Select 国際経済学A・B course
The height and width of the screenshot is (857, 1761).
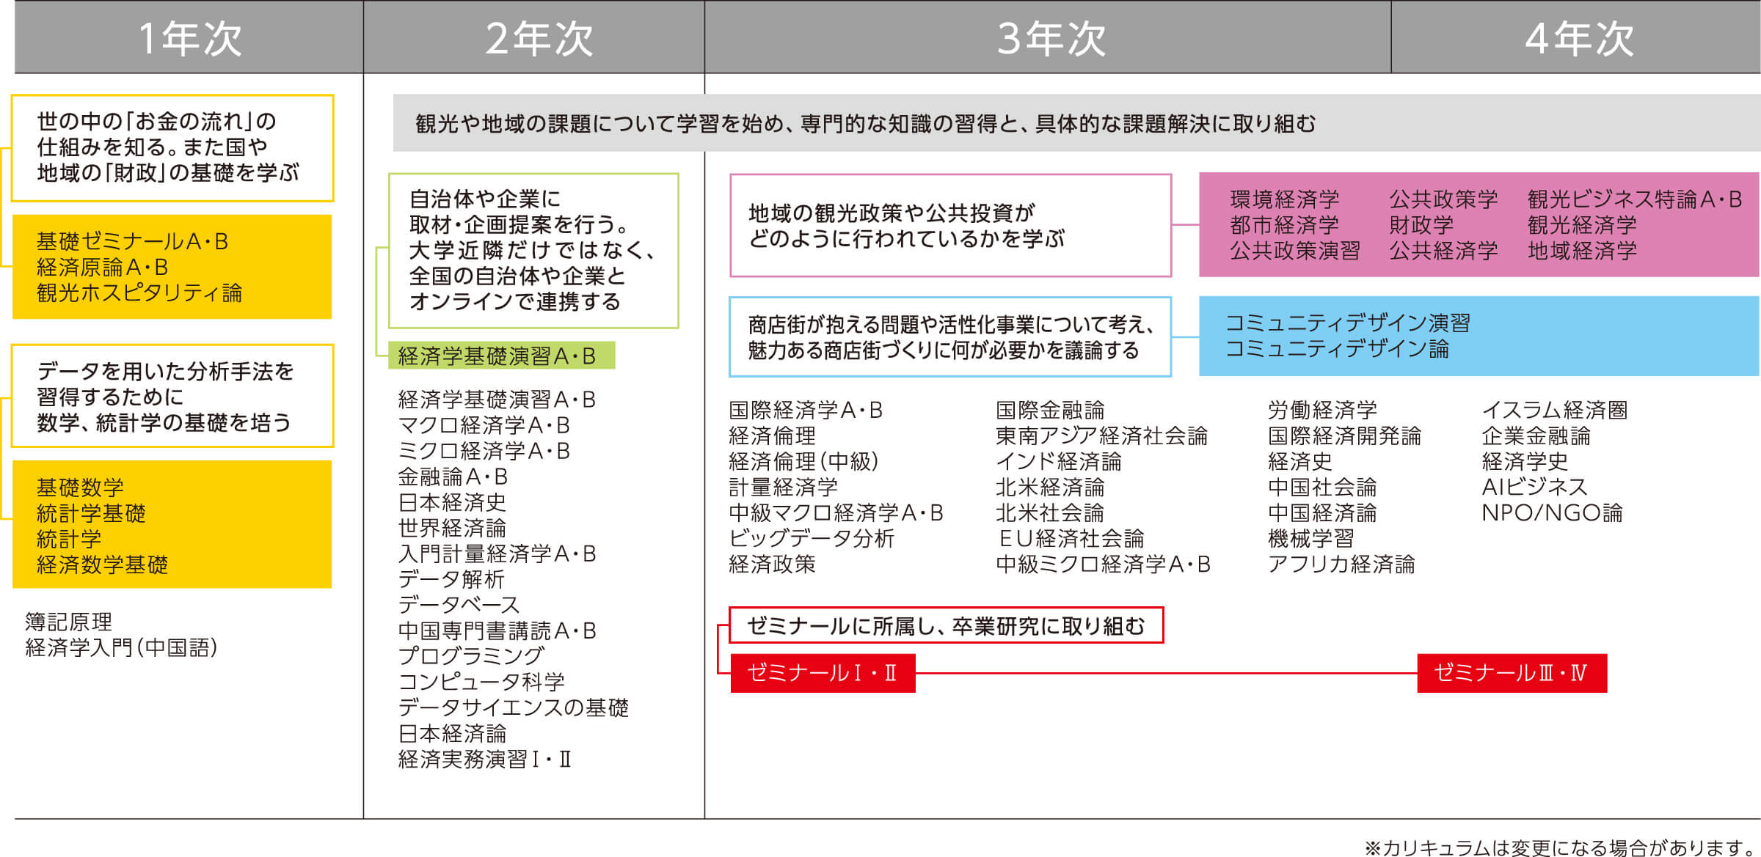tap(806, 410)
